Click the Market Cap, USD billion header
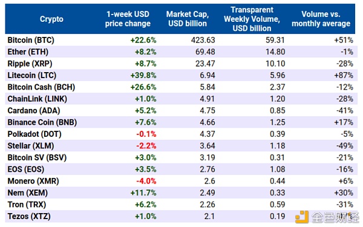 188,19
